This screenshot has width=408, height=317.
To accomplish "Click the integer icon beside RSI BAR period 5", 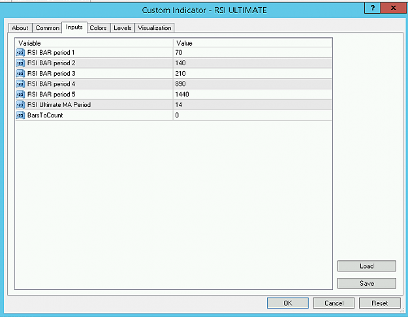I will point(20,95).
